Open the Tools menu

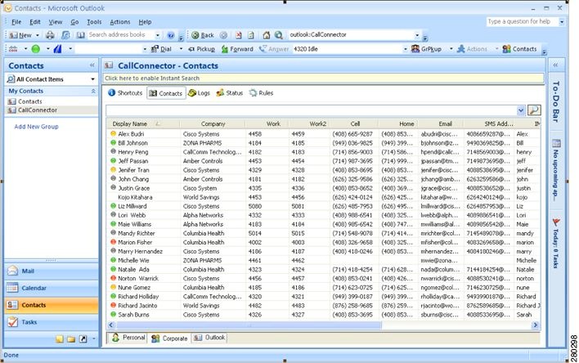94,21
